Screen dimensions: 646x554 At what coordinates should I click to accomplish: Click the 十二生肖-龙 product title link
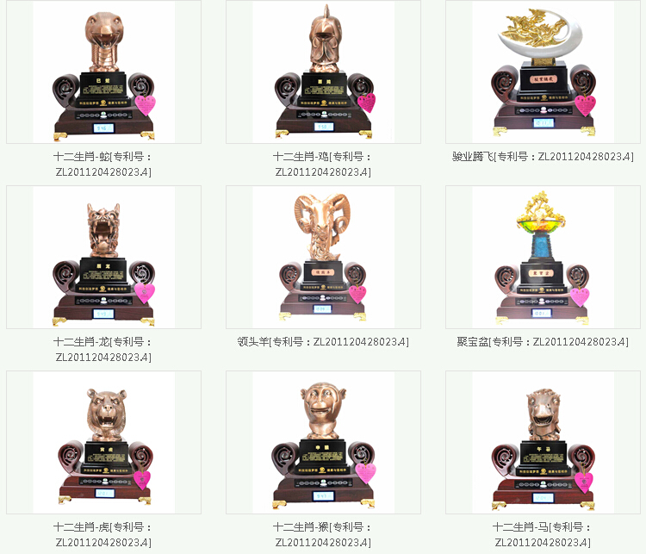103,349
